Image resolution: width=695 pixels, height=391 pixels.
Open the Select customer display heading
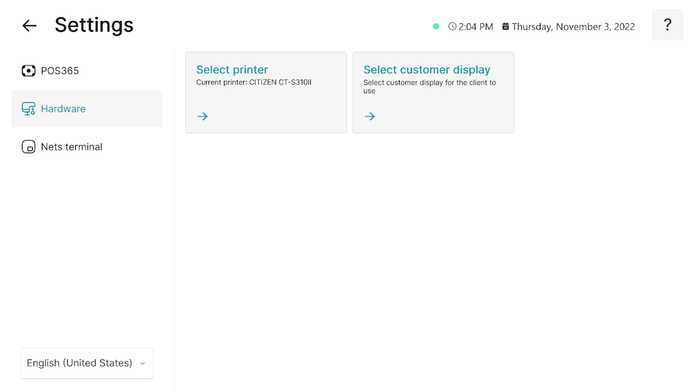[x=427, y=70]
